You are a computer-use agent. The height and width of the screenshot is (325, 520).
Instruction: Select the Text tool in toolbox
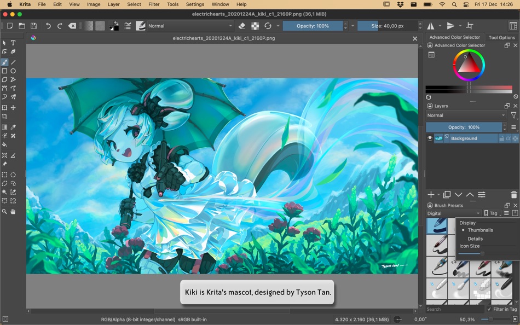coord(13,43)
